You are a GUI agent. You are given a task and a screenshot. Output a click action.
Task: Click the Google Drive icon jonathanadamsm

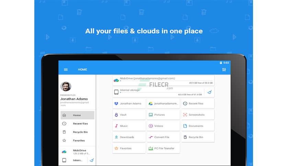151,104
